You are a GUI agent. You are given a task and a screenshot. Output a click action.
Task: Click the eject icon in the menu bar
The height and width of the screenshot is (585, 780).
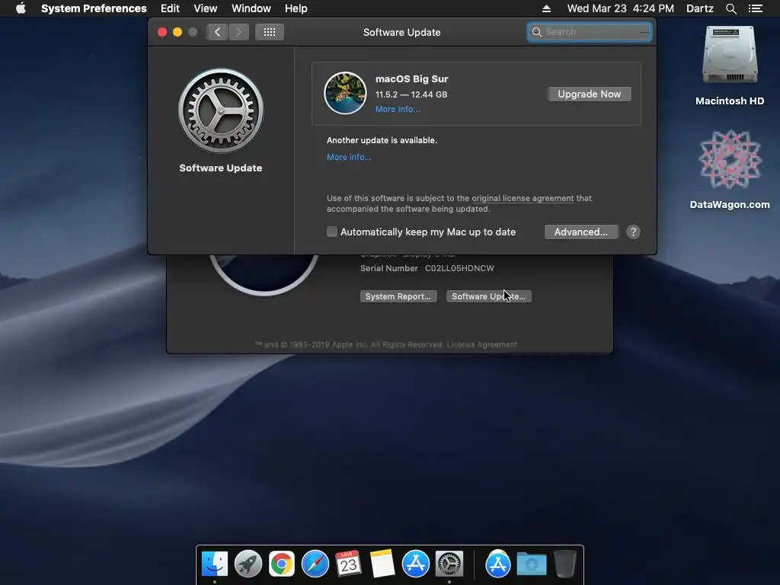click(546, 8)
